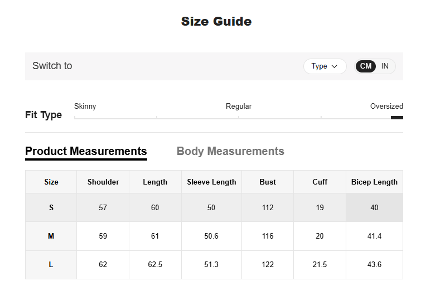421x281 pixels.
Task: Select the size S row
Action: point(51,207)
